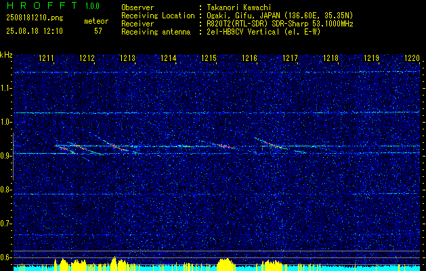
Task: Click the kHz axis unit label
Action: coord(6,55)
